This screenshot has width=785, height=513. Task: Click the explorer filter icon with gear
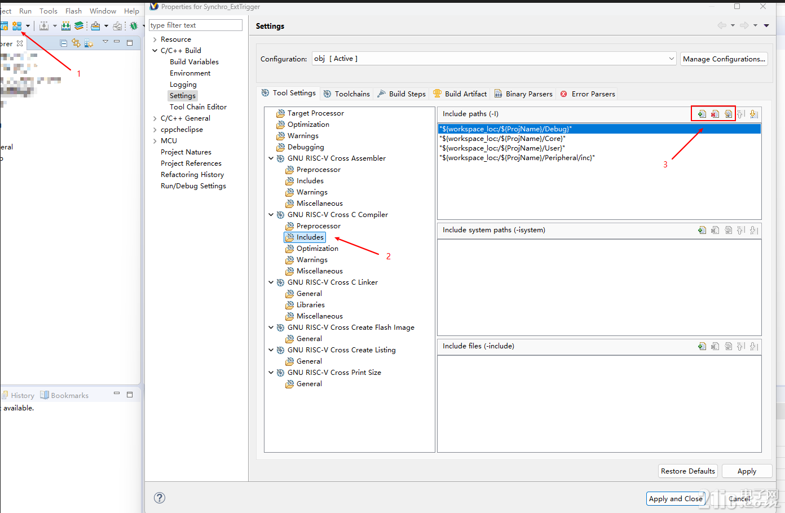[89, 43]
